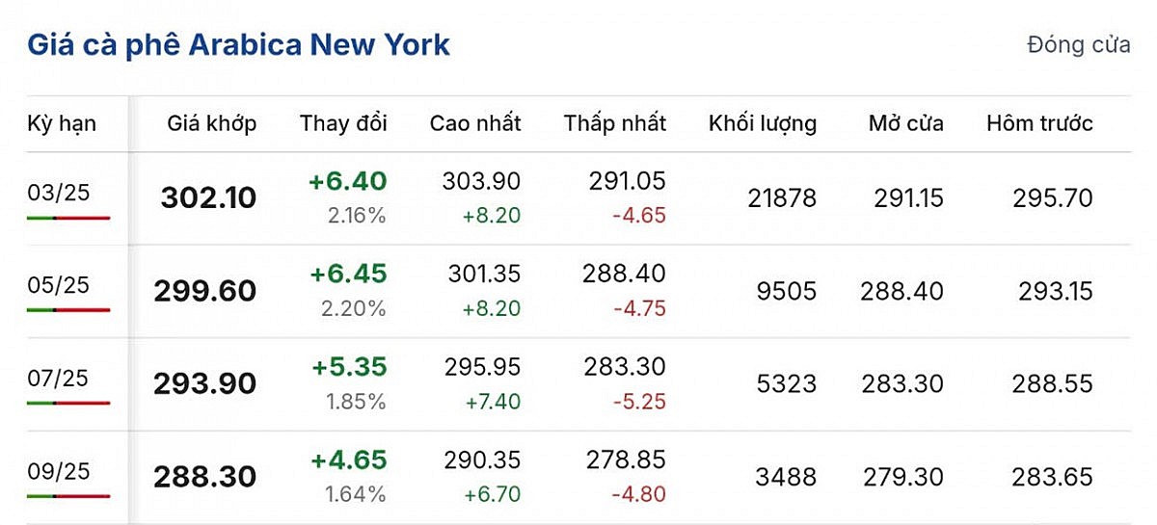Click the +6.45 change value
1157x525 pixels.
pos(348,274)
